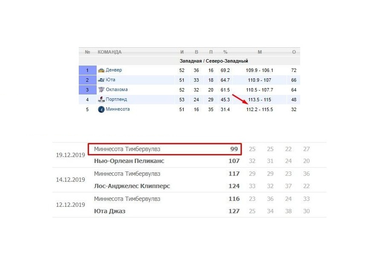Click the % column header
370x263 pixels.
tap(225, 52)
